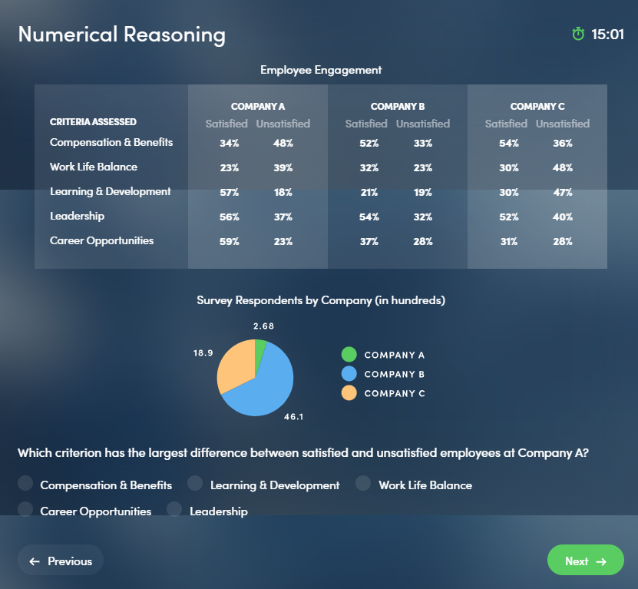Click the Learning & Development table row label

(111, 191)
